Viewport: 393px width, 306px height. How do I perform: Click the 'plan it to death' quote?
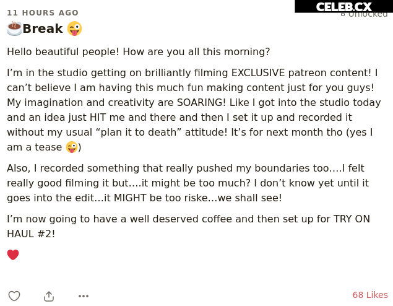pyautogui.click(x=139, y=132)
